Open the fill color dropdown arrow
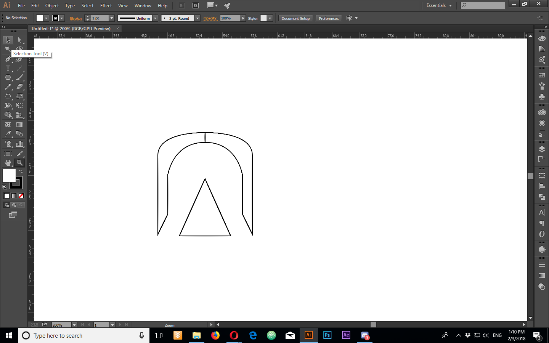The width and height of the screenshot is (549, 343). coord(46,18)
